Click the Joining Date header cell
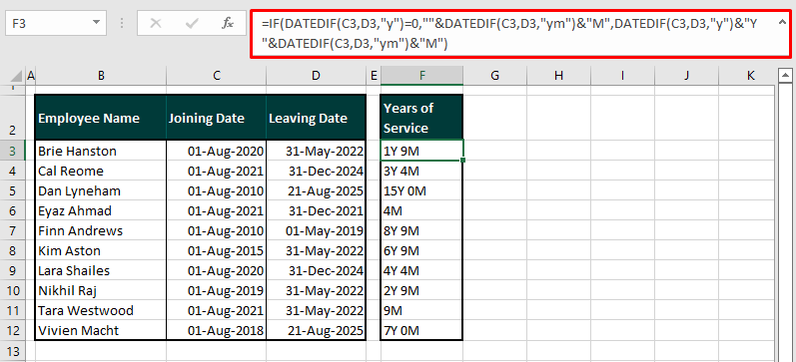This screenshot has width=796, height=362. pos(217,118)
